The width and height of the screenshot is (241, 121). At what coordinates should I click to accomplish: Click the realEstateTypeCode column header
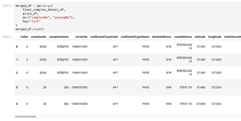(x=104, y=37)
